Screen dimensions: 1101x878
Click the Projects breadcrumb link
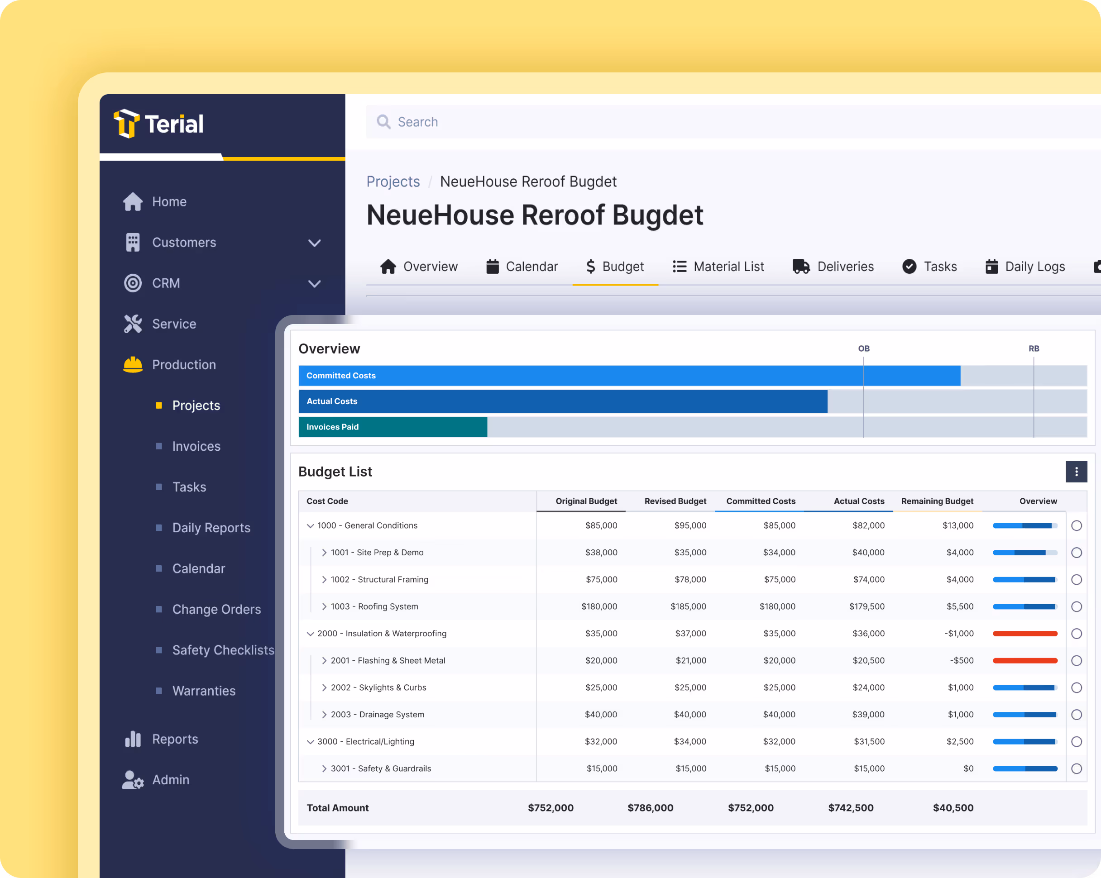tap(393, 181)
